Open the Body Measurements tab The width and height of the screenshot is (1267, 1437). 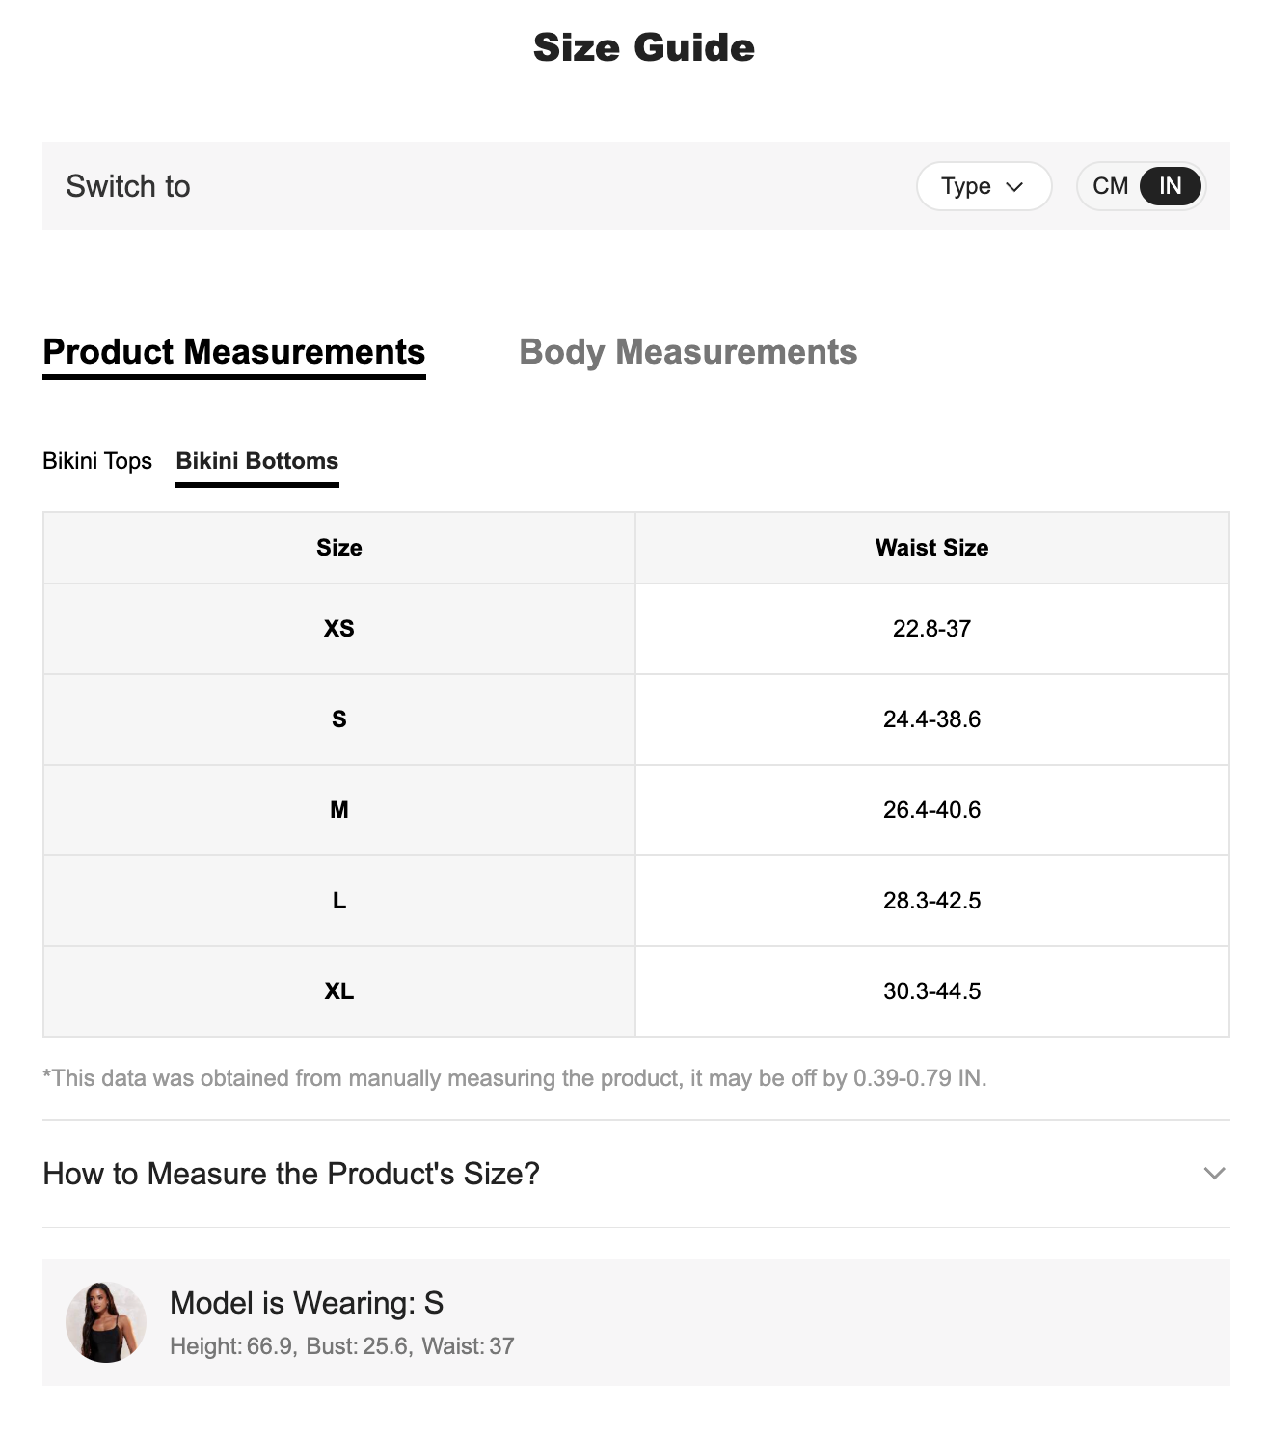(x=687, y=352)
